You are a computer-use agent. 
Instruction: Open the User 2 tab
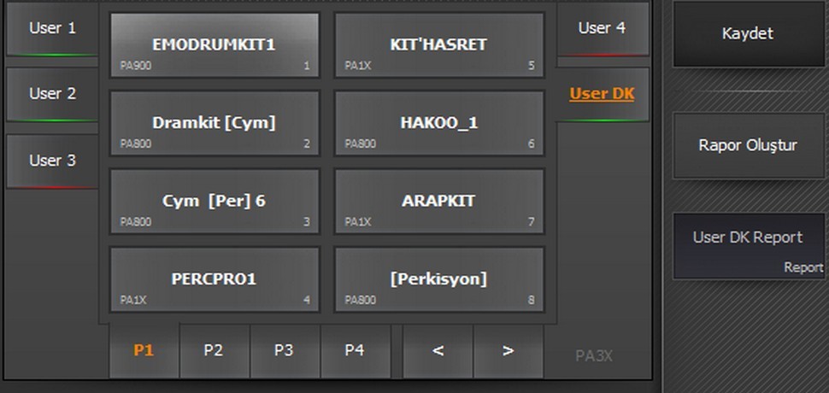click(x=52, y=94)
